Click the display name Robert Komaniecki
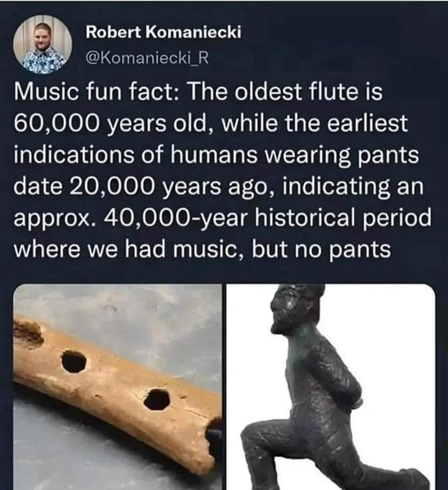The width and height of the screenshot is (448, 490). pyautogui.click(x=164, y=32)
